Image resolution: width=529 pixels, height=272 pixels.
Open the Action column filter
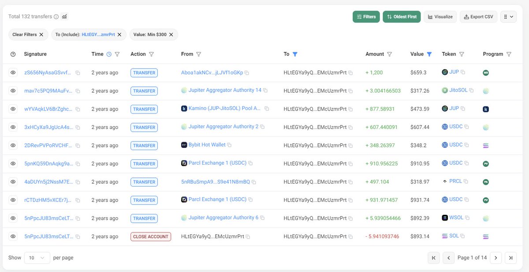click(x=151, y=54)
